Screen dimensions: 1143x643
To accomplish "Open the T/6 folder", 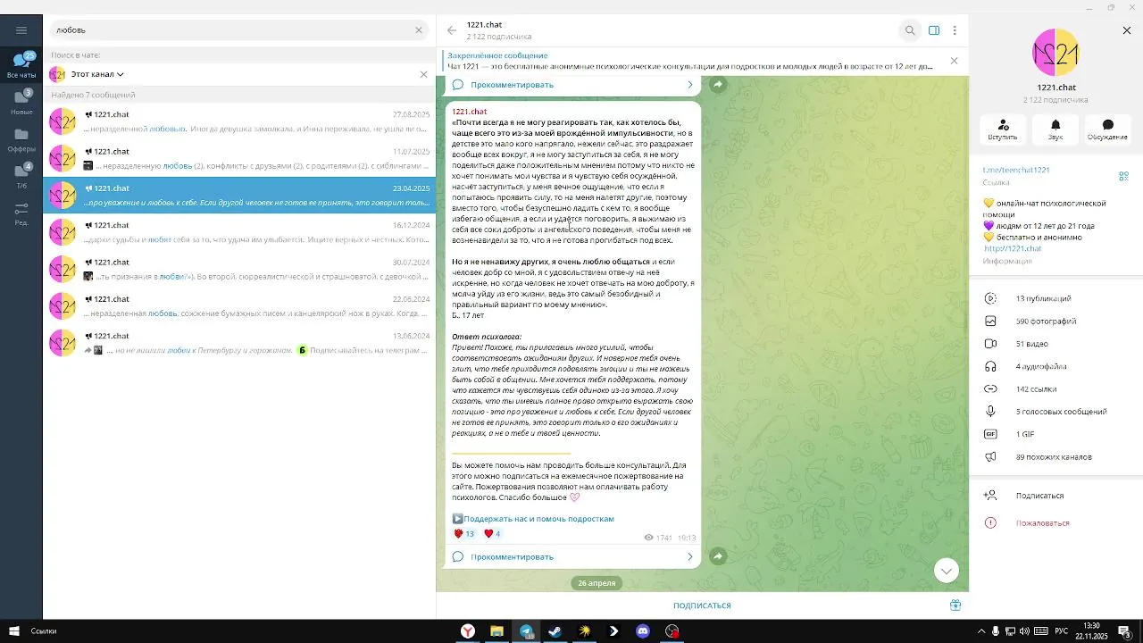I will pos(21,176).
